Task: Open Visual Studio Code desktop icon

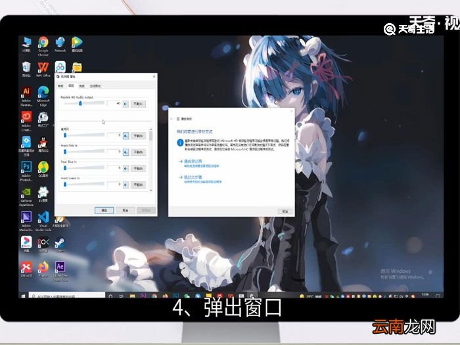Action: (43, 221)
